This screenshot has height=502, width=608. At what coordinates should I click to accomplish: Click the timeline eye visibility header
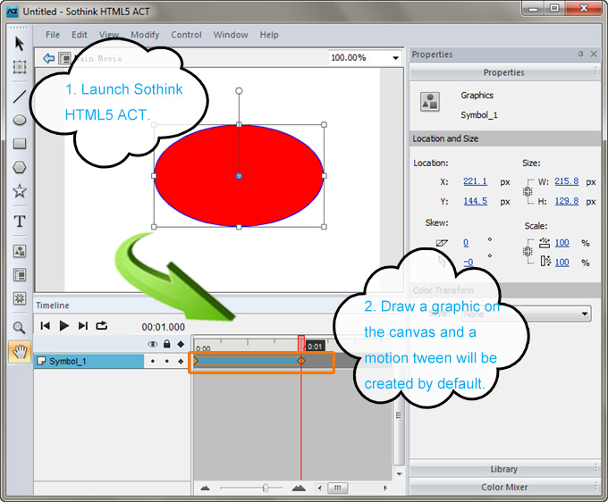coord(153,344)
